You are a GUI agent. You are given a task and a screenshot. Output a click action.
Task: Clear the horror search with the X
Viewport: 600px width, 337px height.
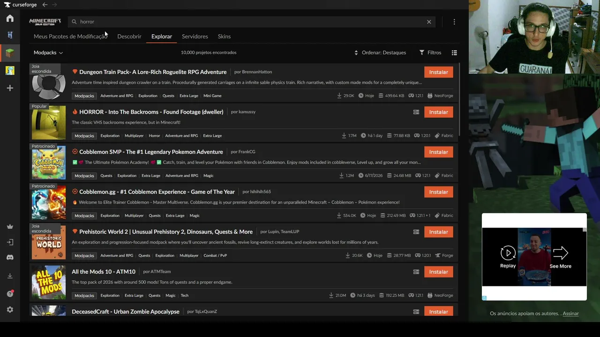point(429,22)
